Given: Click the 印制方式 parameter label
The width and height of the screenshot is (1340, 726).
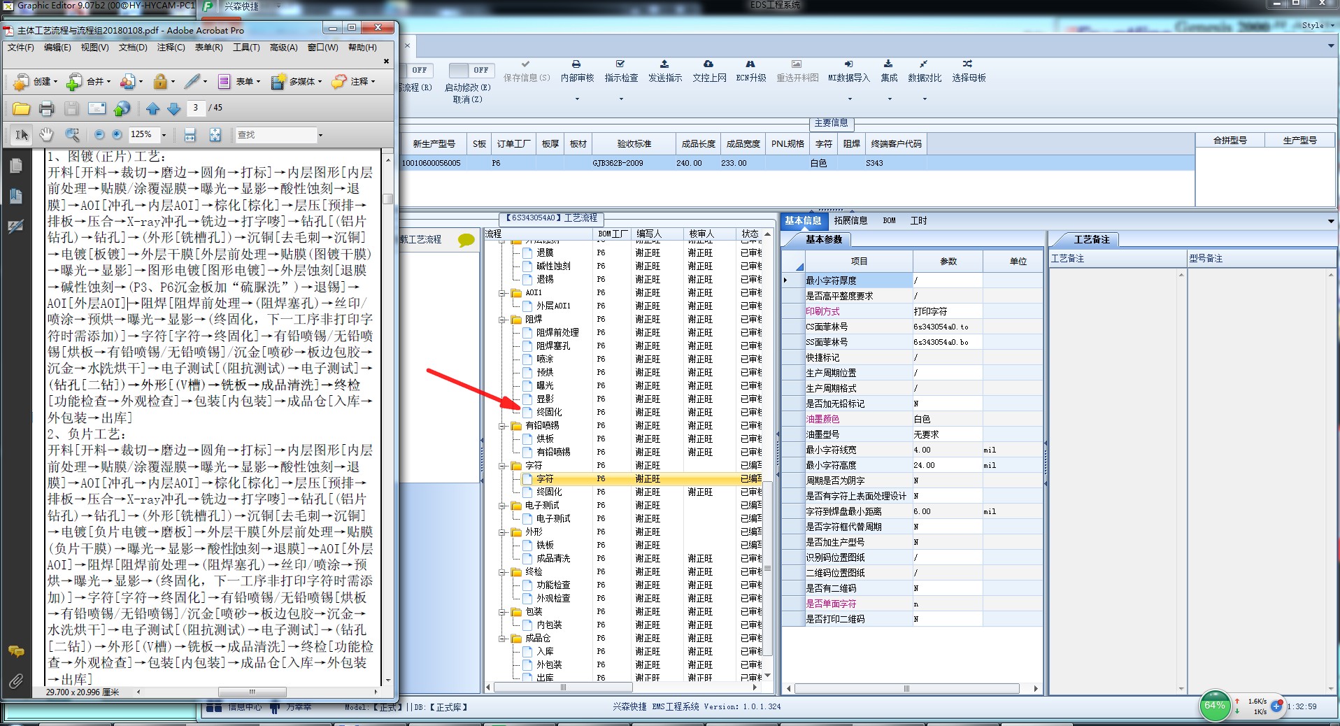Looking at the screenshot, I should coord(822,312).
